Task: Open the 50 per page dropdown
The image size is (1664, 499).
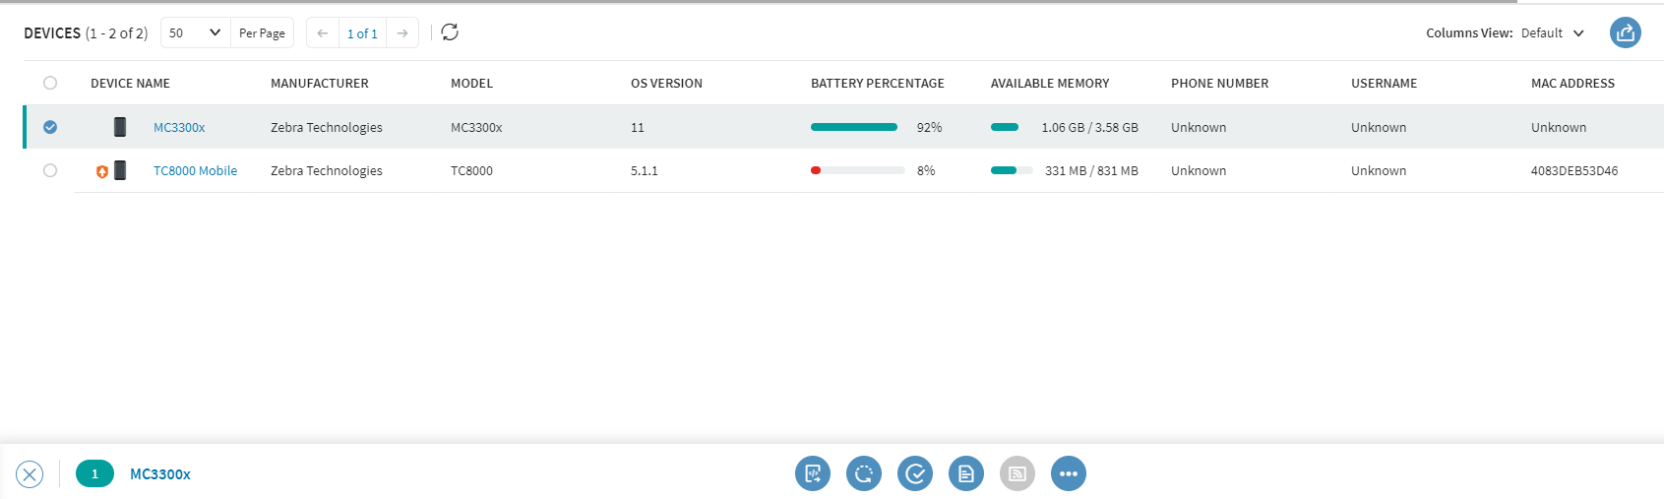Action: [x=195, y=32]
